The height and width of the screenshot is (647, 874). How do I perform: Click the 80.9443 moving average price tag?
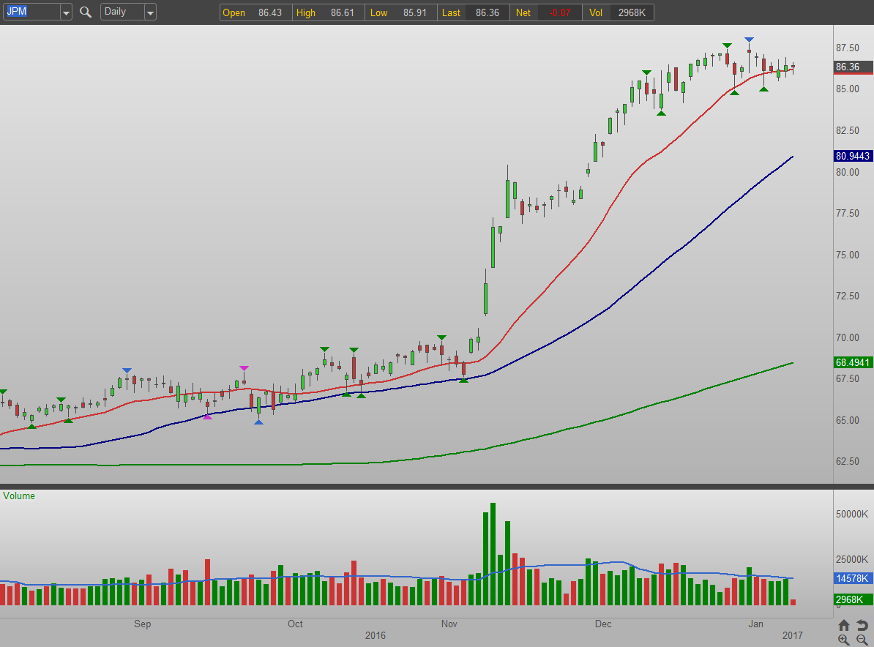click(x=853, y=156)
